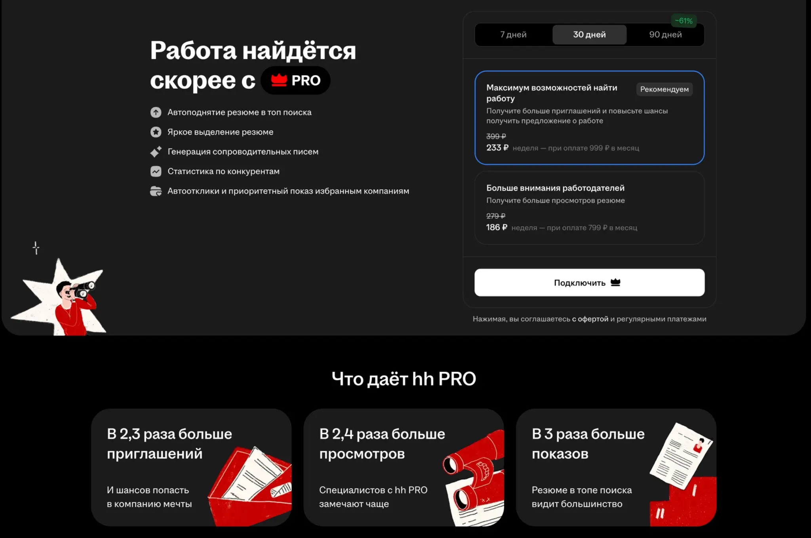Click the 186 ₽ weekly price
Viewport: 811px width, 538px height.
[x=497, y=227]
